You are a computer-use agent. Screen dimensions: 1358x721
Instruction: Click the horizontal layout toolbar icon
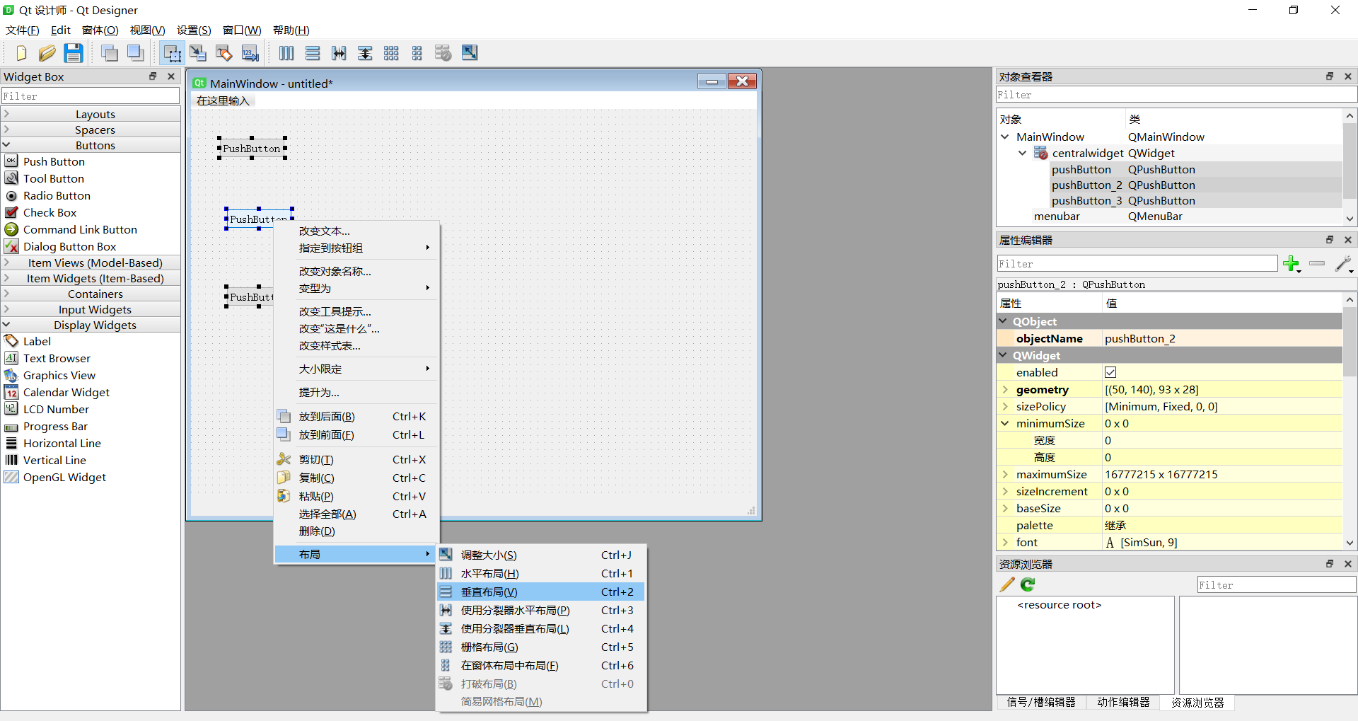point(286,53)
